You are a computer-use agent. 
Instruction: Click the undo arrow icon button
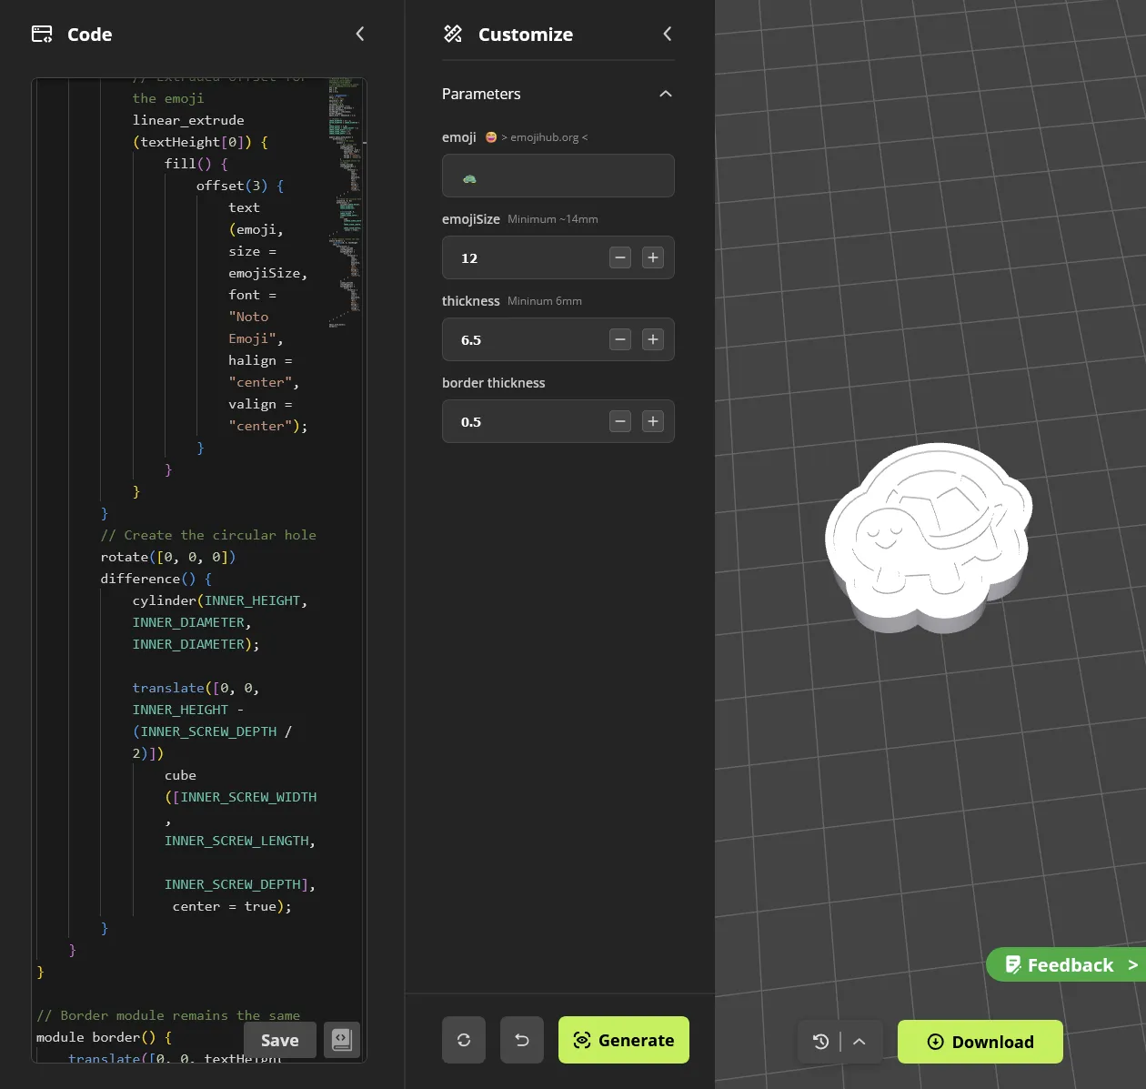522,1040
